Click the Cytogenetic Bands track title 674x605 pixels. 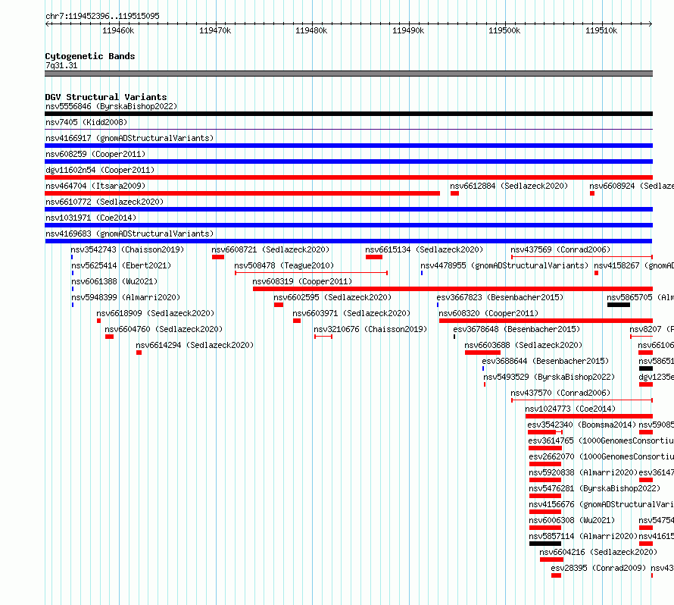click(x=90, y=56)
